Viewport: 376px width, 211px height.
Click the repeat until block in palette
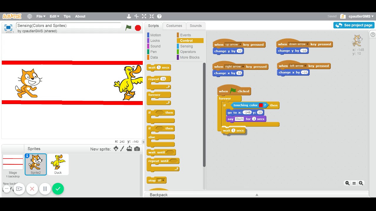(x=163, y=164)
